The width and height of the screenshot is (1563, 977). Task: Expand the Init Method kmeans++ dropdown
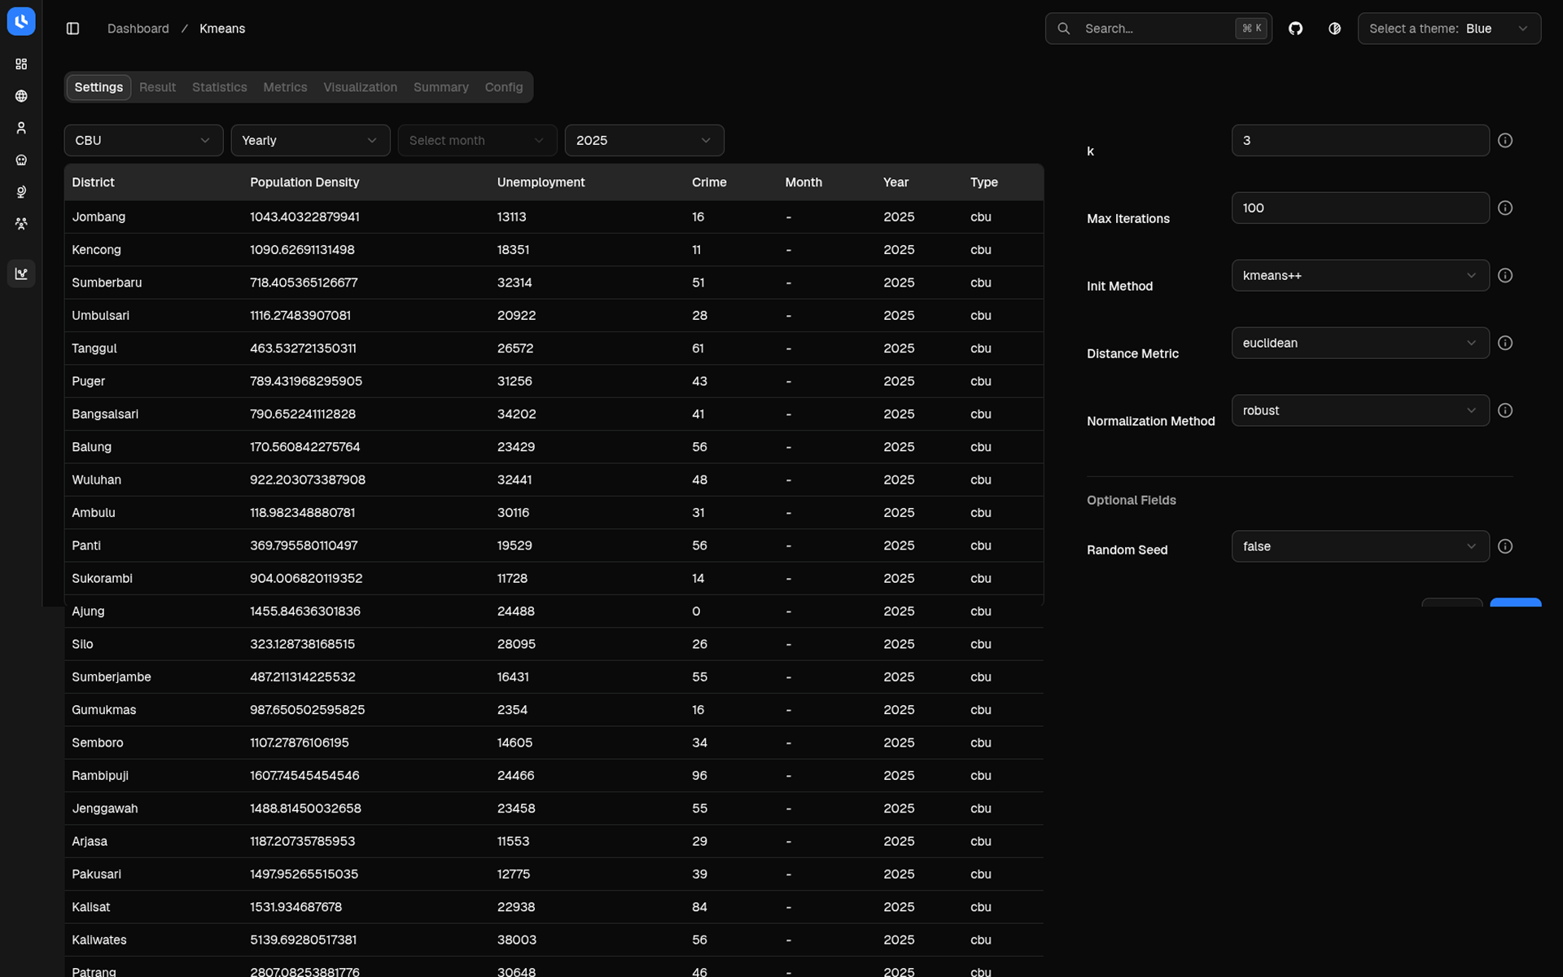[1360, 276]
